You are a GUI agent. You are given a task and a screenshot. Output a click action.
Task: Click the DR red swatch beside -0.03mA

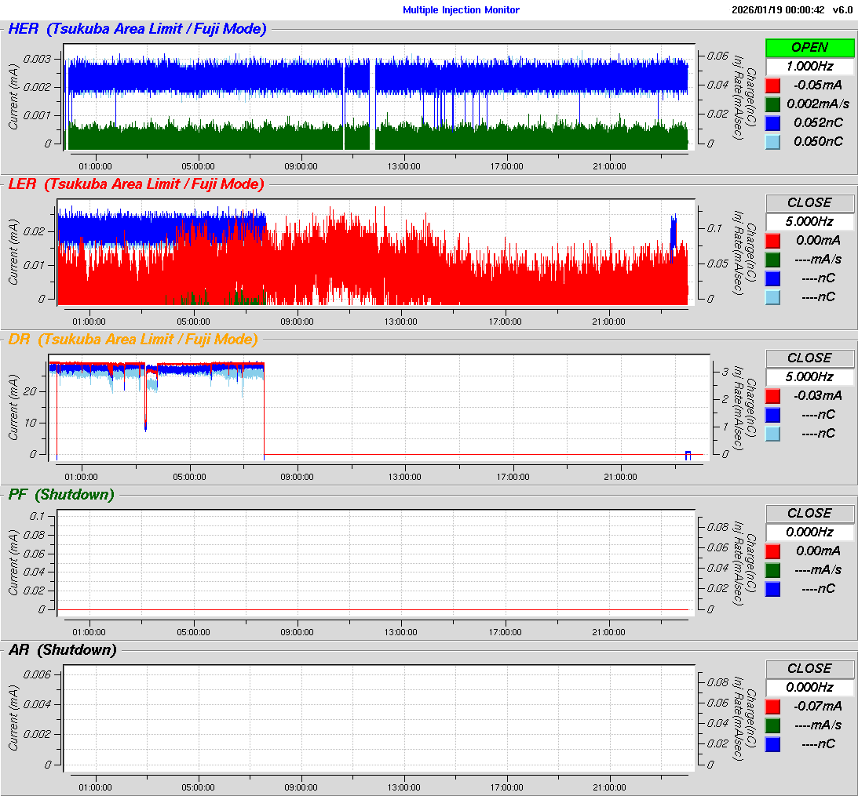click(x=772, y=396)
